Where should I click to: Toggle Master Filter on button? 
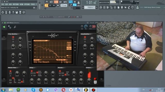point(10,73)
